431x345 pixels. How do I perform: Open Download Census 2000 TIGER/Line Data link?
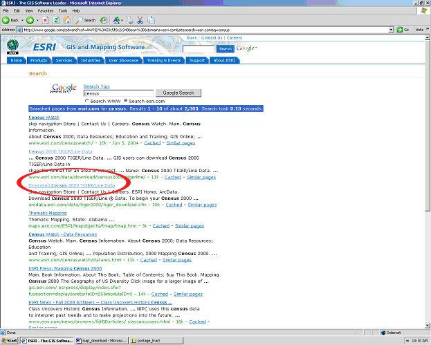tap(72, 185)
